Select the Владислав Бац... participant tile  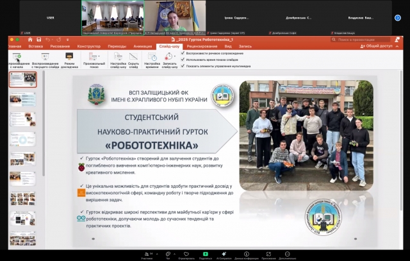pos(361,17)
